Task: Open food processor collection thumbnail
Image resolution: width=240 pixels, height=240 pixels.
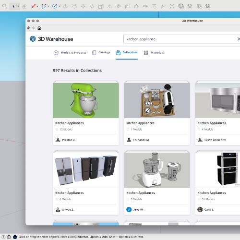Action: coord(157,170)
